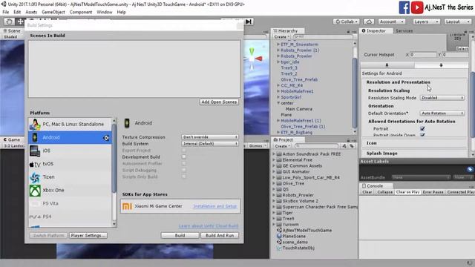Toggle the Export Project checkbox

[x=184, y=151]
